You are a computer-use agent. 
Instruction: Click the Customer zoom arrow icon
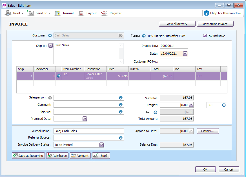[50, 36]
